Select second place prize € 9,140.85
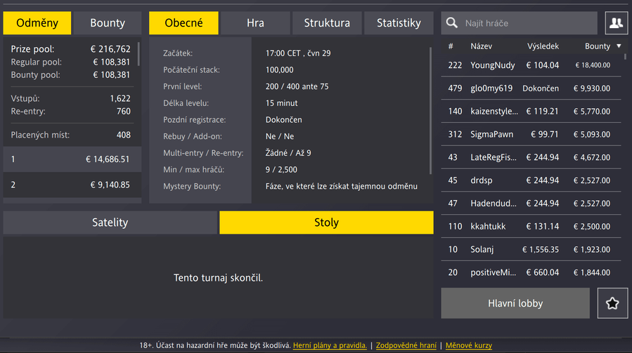The image size is (632, 353). [72, 185]
